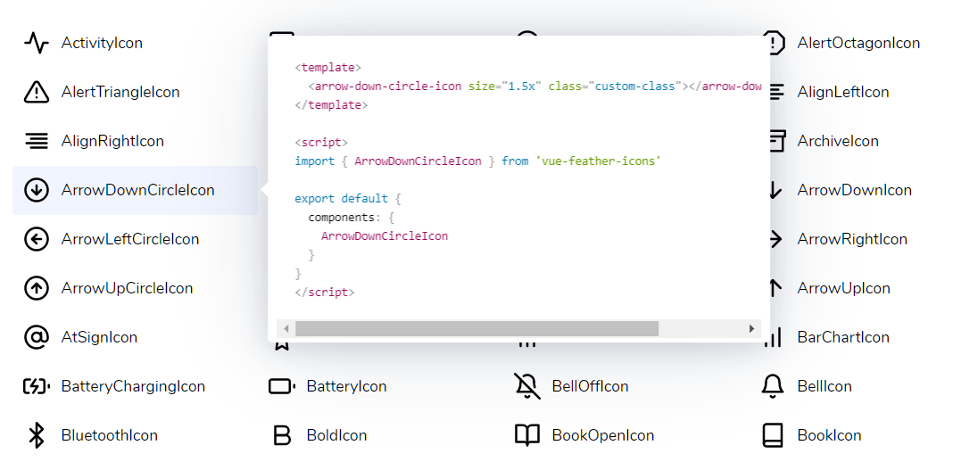The height and width of the screenshot is (462, 961).
Task: Select the Bold letter B icon
Action: pos(281,435)
